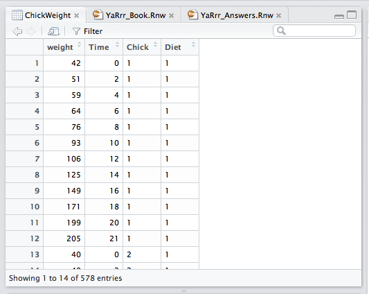Click Time cell with value 14

(x=104, y=175)
